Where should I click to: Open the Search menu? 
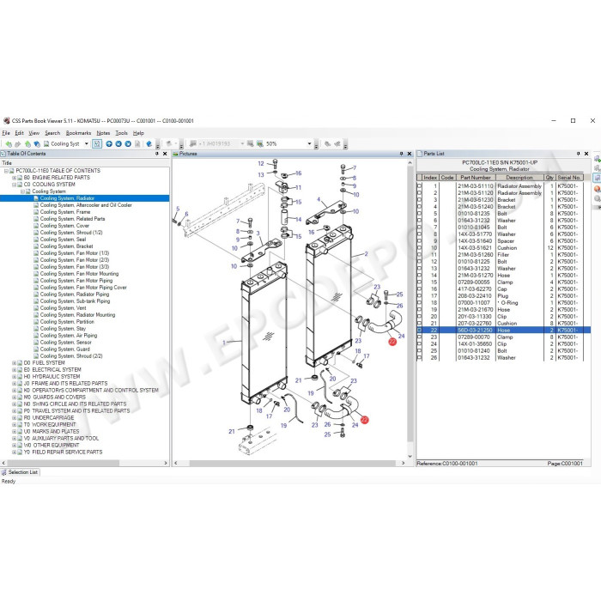click(52, 133)
